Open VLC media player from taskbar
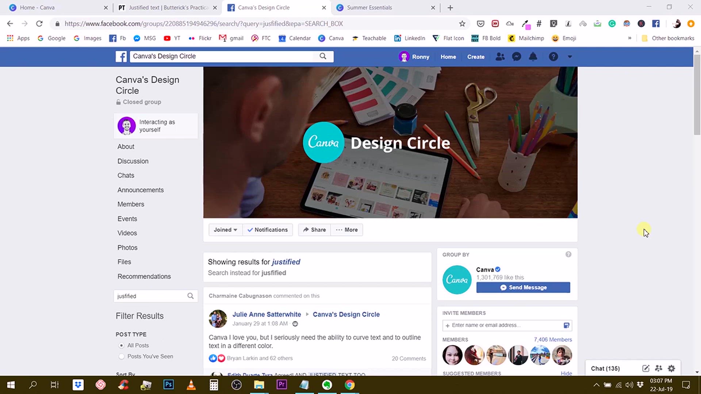 point(191,385)
